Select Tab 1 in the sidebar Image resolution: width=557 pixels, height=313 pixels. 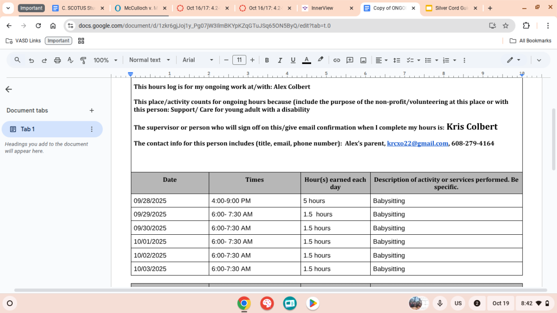click(x=52, y=129)
